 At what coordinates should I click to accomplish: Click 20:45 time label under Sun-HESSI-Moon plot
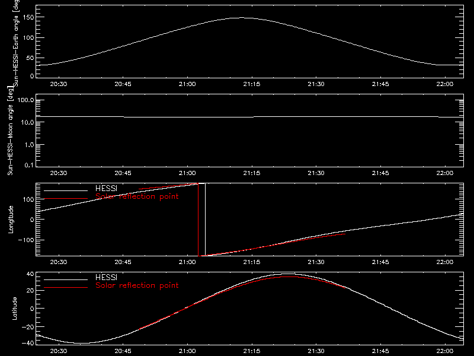point(123,173)
